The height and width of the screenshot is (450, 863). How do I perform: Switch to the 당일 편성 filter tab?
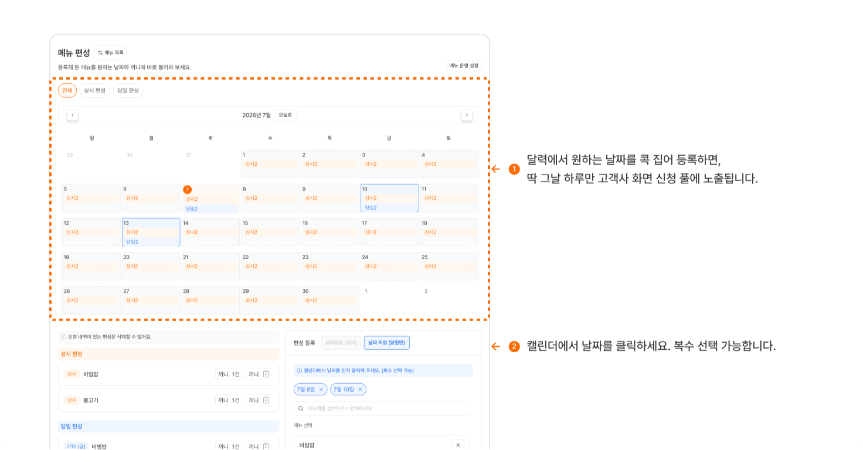coord(128,90)
